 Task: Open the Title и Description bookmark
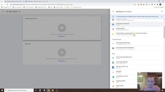click(29, 7)
